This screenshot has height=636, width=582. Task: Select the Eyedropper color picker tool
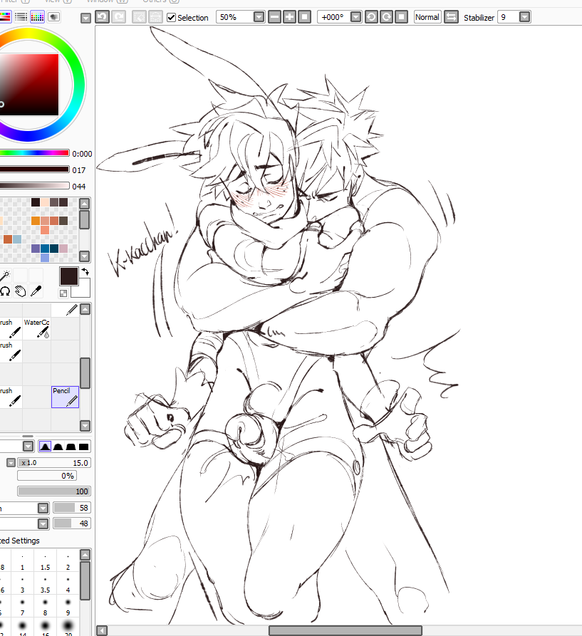[36, 291]
